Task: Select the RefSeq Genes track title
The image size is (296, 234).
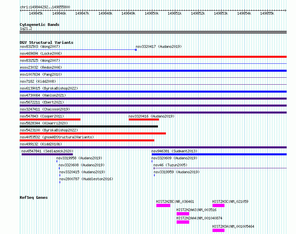Action: click(34, 197)
